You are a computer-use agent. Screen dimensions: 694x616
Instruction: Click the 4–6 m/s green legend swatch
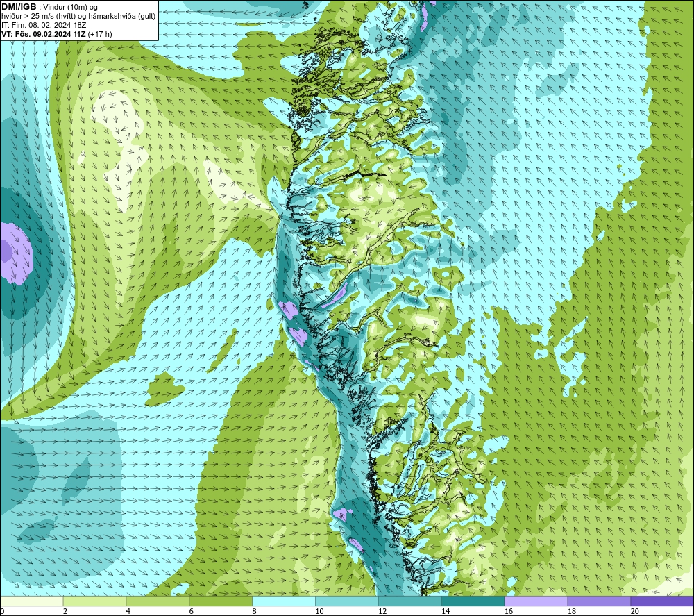(x=158, y=601)
